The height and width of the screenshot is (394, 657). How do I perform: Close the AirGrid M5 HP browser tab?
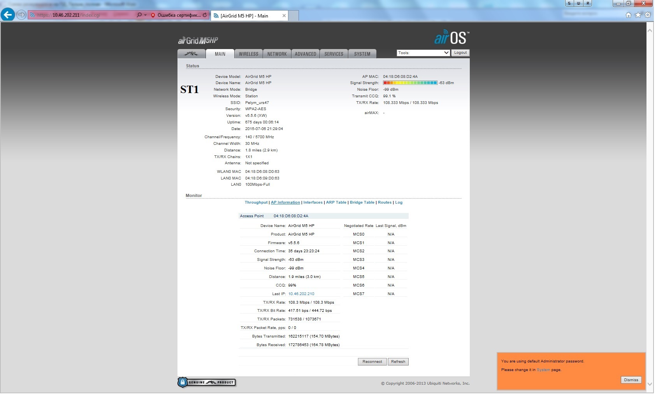(x=284, y=16)
